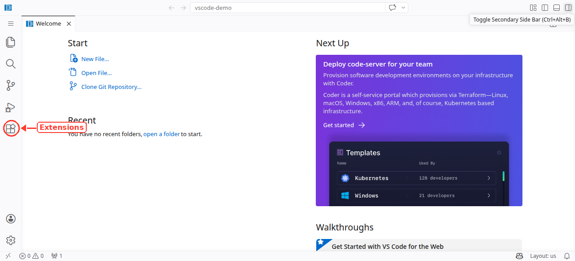Expand the Windows row chevron
This screenshot has width=575, height=261.
pos(489,195)
